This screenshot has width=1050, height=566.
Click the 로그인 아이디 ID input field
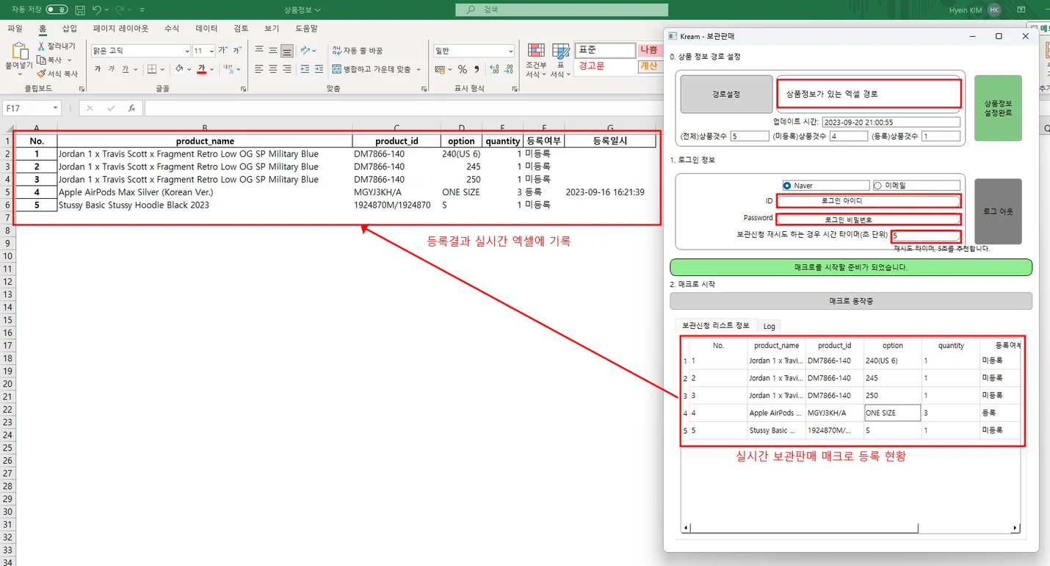coord(869,201)
